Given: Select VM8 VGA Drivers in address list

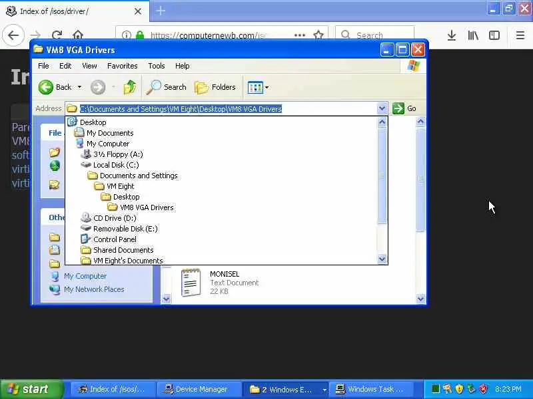Looking at the screenshot, I should (x=147, y=207).
